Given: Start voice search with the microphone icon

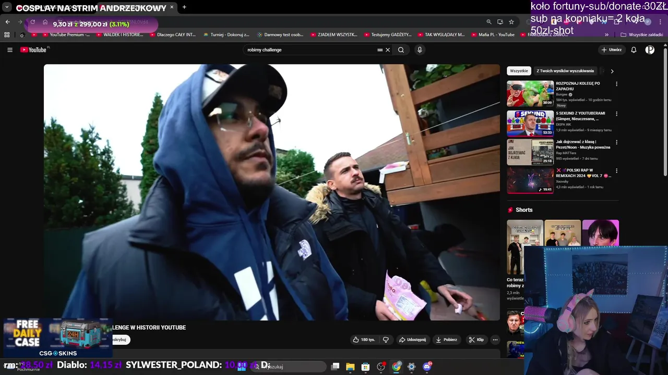Looking at the screenshot, I should tap(420, 50).
